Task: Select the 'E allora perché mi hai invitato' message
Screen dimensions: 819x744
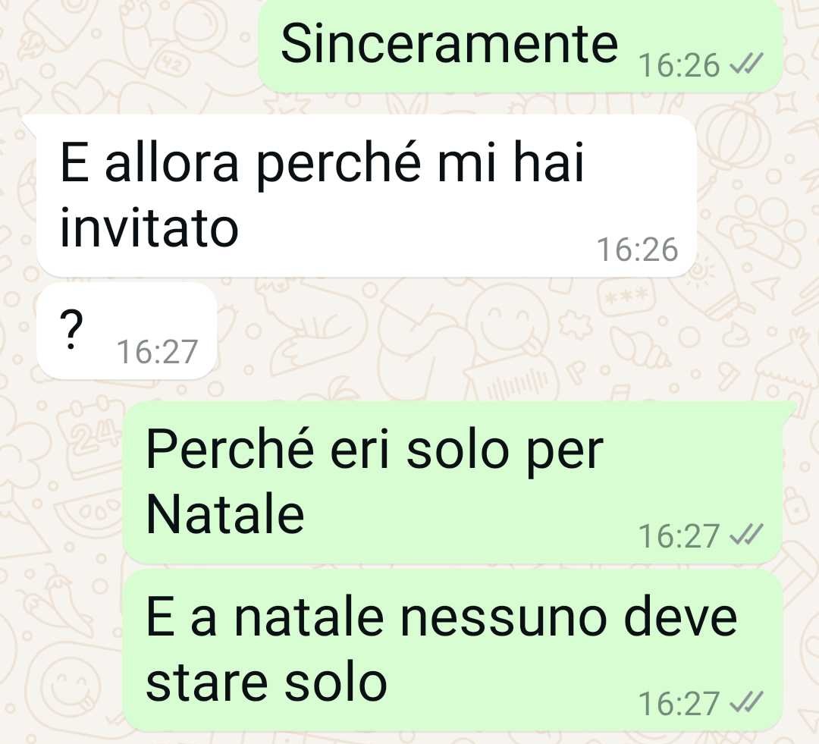Action: point(366,196)
